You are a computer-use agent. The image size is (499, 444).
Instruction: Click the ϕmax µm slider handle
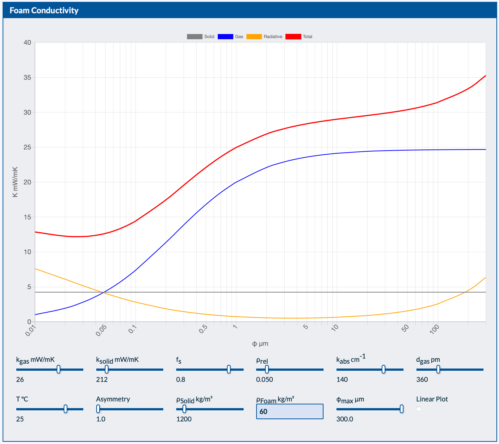pos(402,409)
